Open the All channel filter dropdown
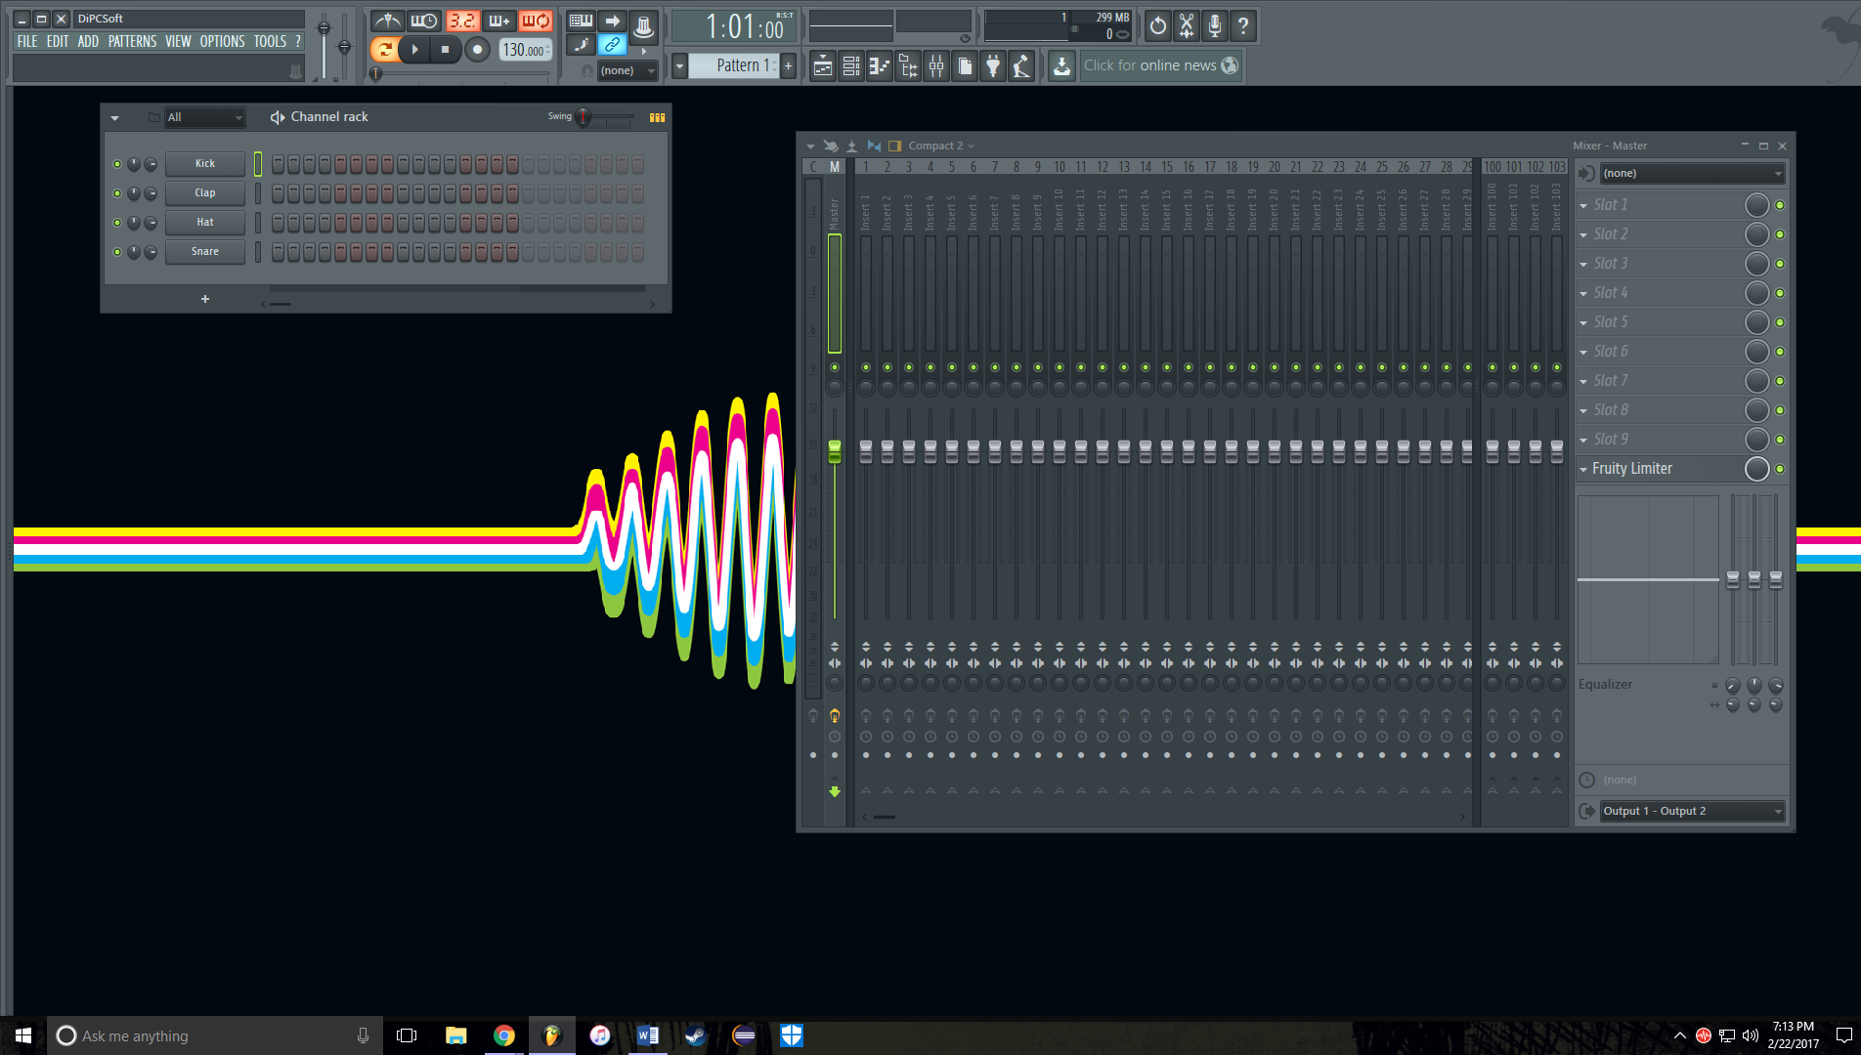 tap(204, 116)
